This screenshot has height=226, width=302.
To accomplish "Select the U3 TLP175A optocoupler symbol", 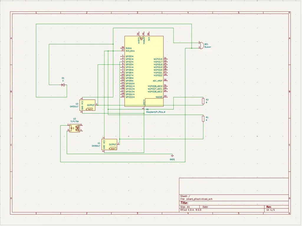I will pyautogui.click(x=74, y=128).
